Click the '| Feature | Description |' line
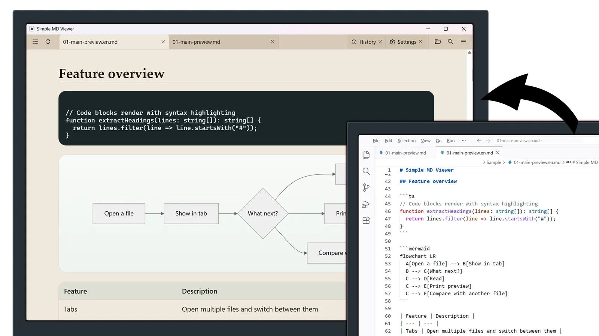The height and width of the screenshot is (336, 599). coord(437,316)
